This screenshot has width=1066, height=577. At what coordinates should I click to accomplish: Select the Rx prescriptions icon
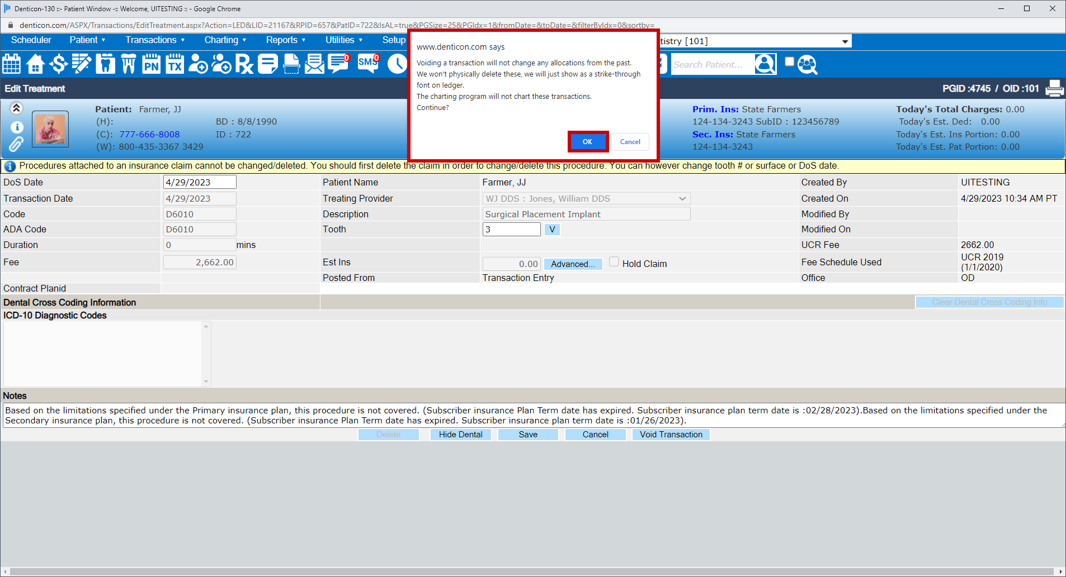pyautogui.click(x=244, y=64)
